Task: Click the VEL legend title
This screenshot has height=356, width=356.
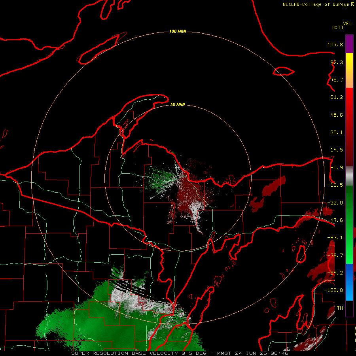Action: pyautogui.click(x=347, y=24)
